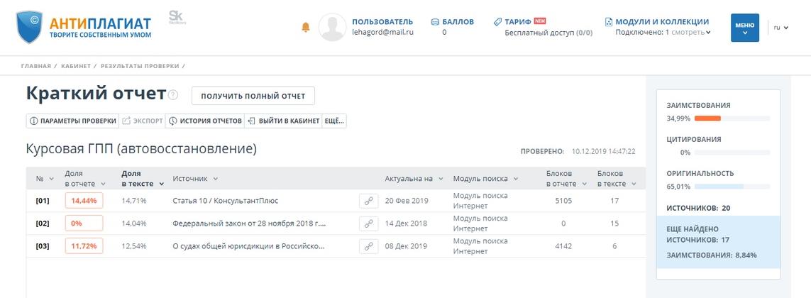
Task: Toggle the 14,44% report share box
Action: point(84,201)
